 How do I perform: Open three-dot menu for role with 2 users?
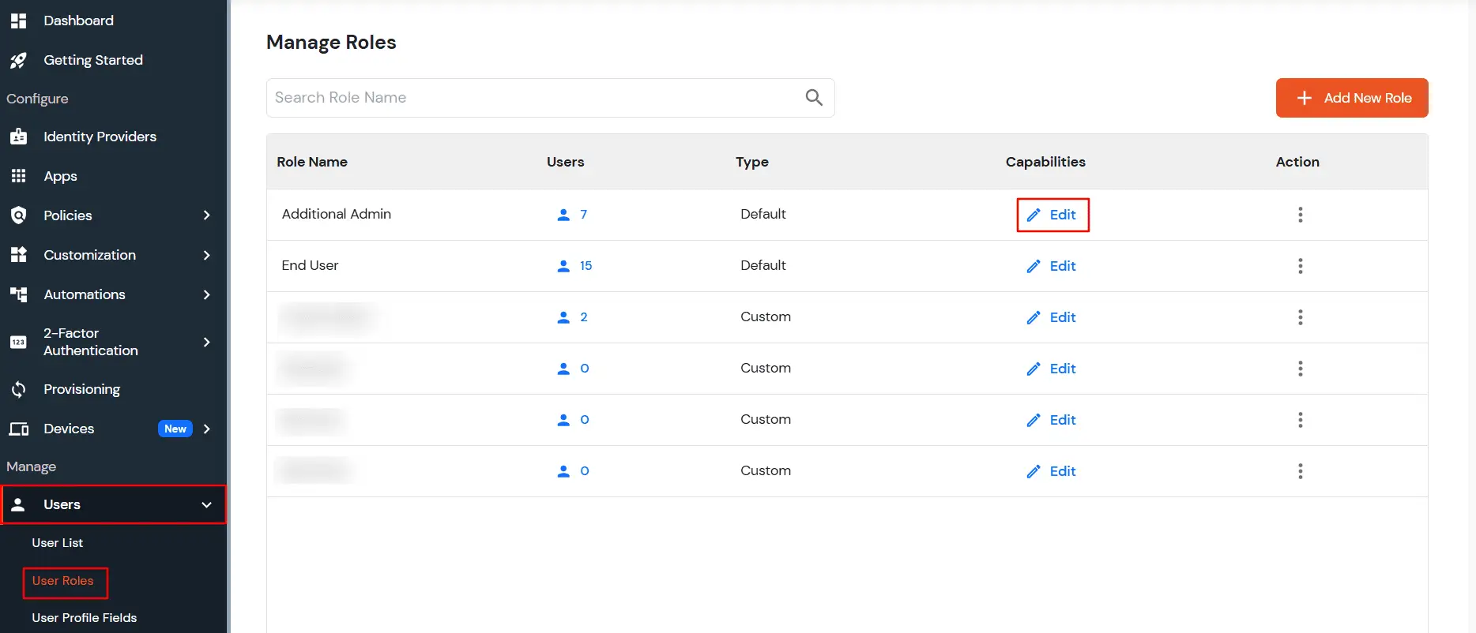[1300, 317]
